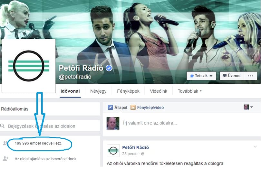Expand the Tetszik dropdown arrow

211,76
